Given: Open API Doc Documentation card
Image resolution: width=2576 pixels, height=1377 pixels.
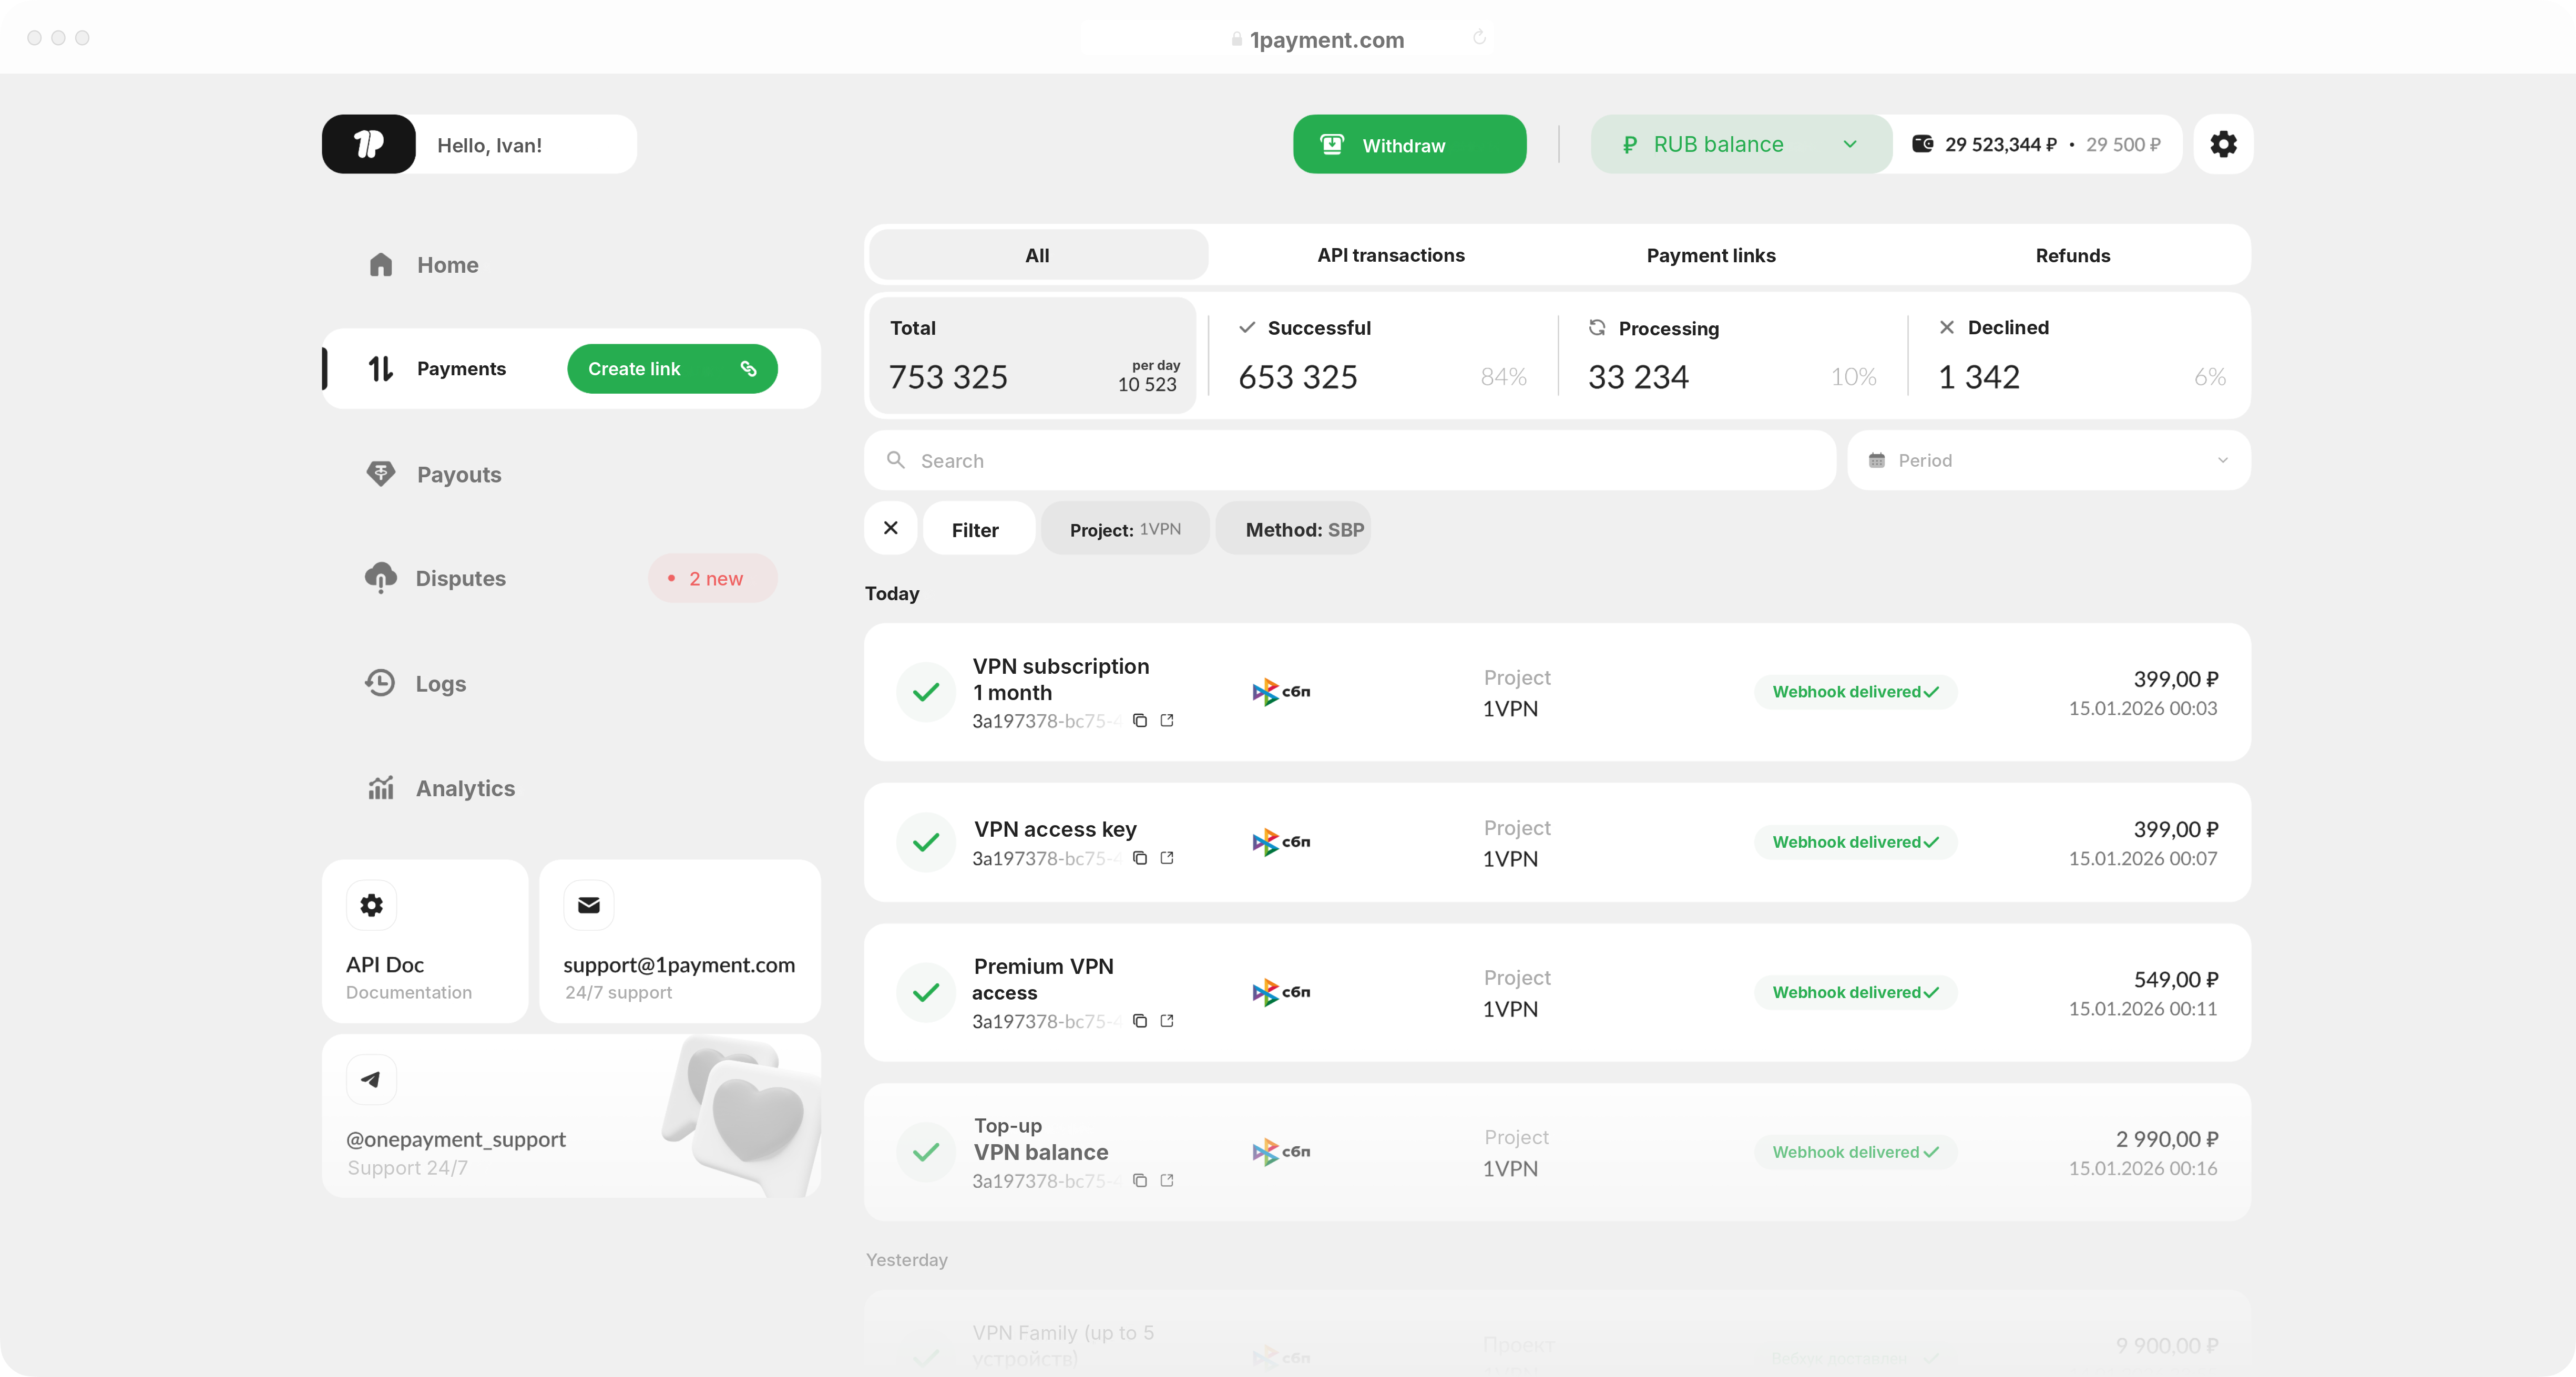Looking at the screenshot, I should (x=425, y=941).
